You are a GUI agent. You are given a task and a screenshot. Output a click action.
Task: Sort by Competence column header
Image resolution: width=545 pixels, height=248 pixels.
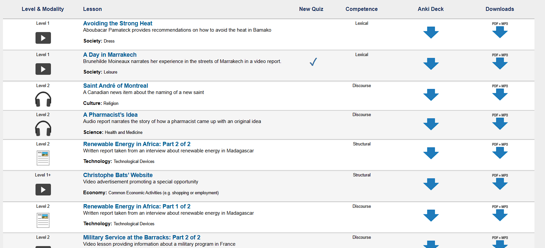(x=362, y=9)
